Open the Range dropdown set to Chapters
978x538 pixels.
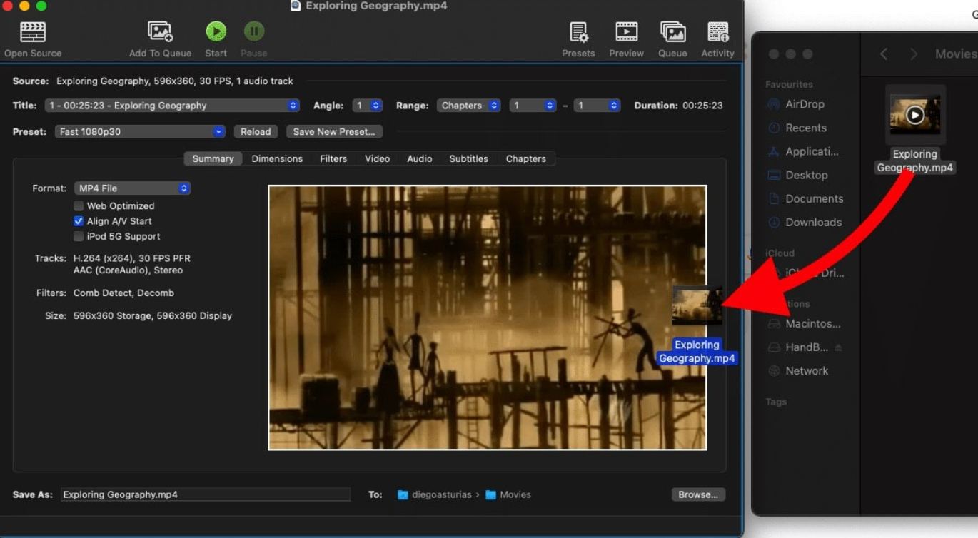468,106
